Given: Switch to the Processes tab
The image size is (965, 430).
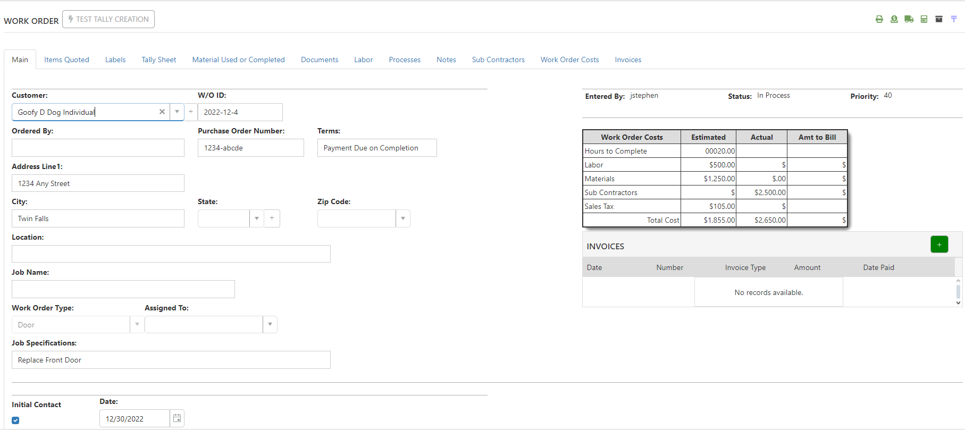Looking at the screenshot, I should (405, 60).
